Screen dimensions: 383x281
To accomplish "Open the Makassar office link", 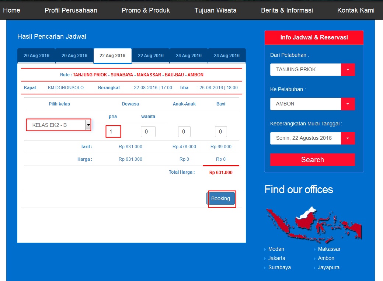I will click(329, 249).
